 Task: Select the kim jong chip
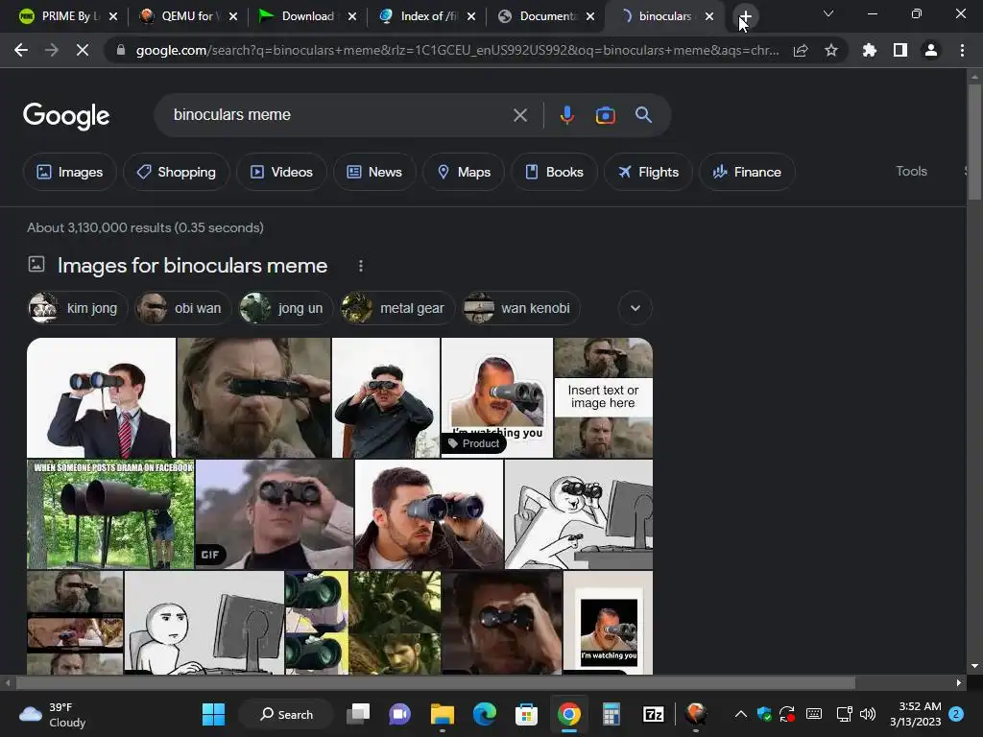coord(78,308)
